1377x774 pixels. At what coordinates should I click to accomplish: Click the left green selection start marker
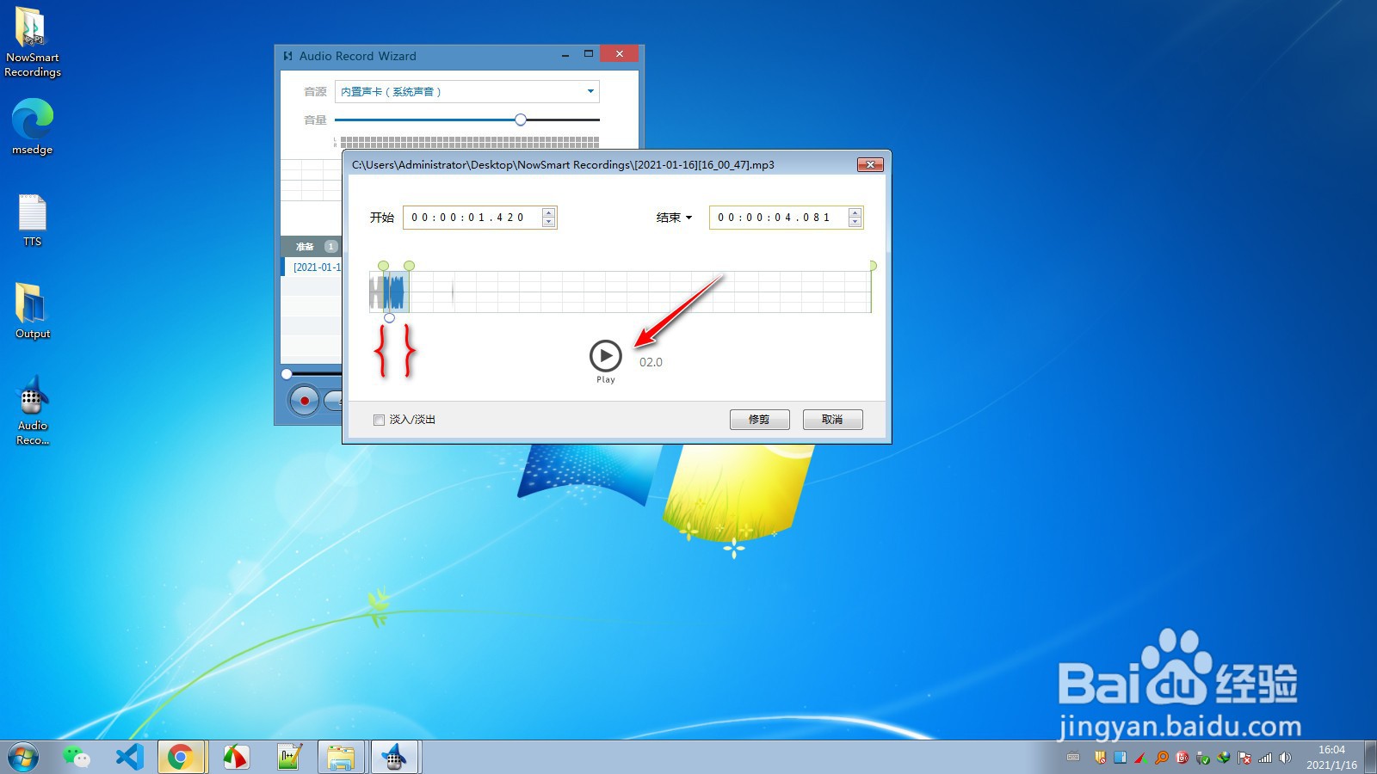(384, 266)
